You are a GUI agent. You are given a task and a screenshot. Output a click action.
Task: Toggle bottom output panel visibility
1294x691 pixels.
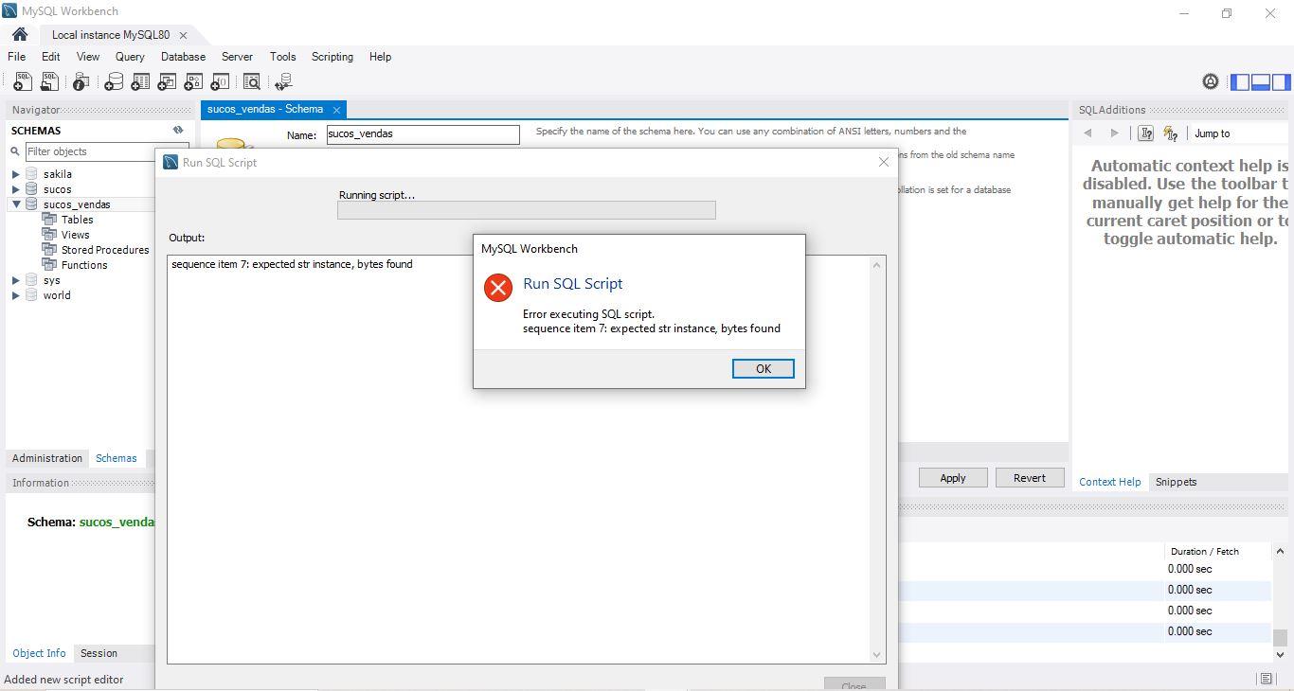(1261, 82)
